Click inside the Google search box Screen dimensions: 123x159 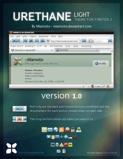101,41
